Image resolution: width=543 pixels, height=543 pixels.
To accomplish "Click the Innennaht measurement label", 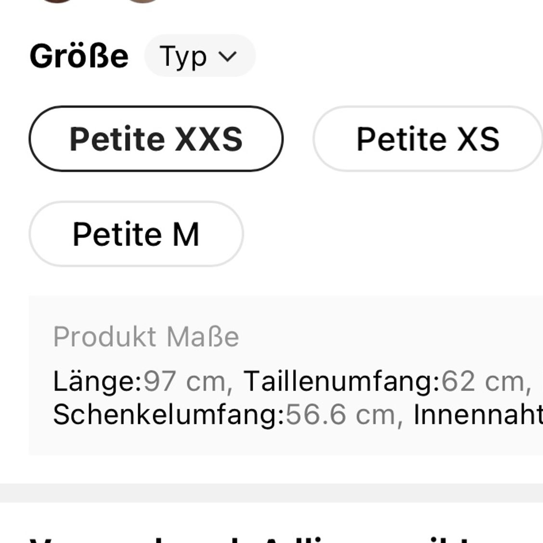I will 478,414.
